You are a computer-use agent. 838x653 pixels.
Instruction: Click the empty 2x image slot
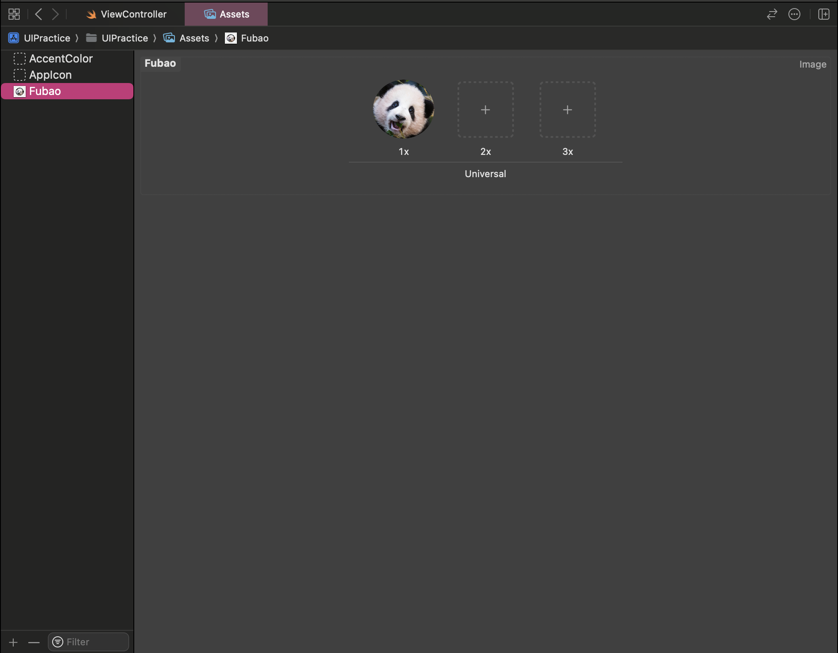click(485, 110)
